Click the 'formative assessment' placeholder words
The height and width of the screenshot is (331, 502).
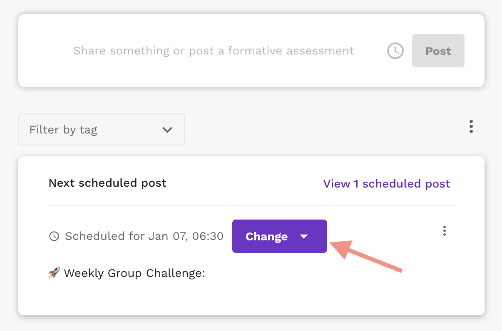[291, 51]
